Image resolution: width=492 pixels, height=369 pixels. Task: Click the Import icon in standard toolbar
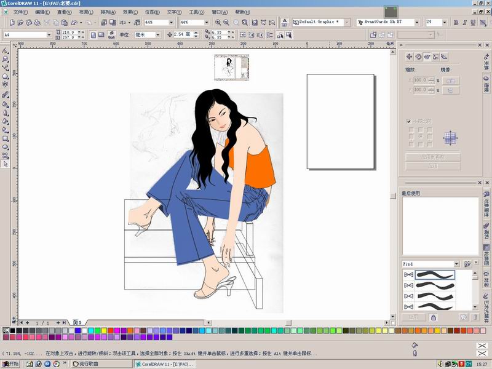point(104,23)
